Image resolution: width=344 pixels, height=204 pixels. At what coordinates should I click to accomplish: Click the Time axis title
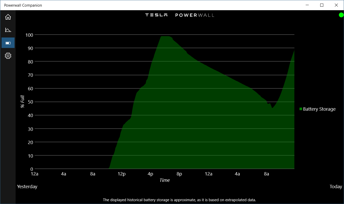pyautogui.click(x=165, y=180)
